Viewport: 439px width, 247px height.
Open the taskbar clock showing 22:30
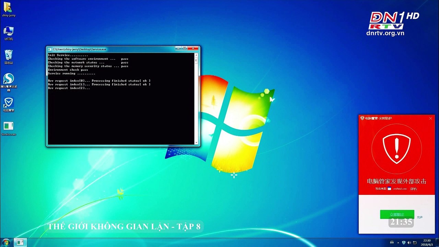427,243
